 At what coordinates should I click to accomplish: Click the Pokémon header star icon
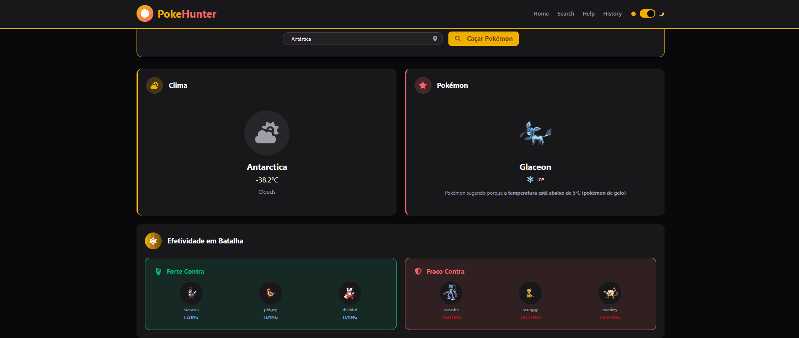tap(423, 85)
